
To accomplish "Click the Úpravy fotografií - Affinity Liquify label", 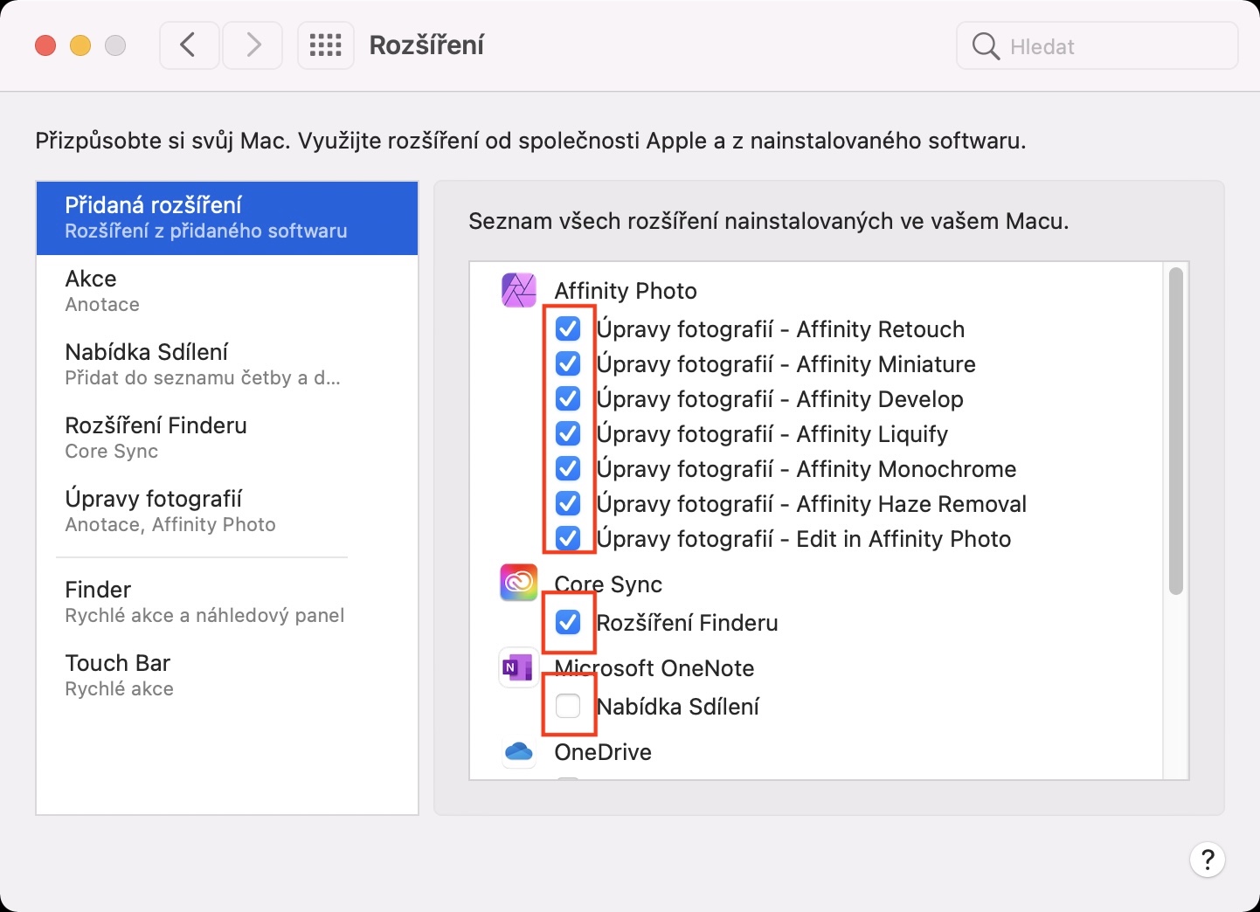I will tap(772, 434).
